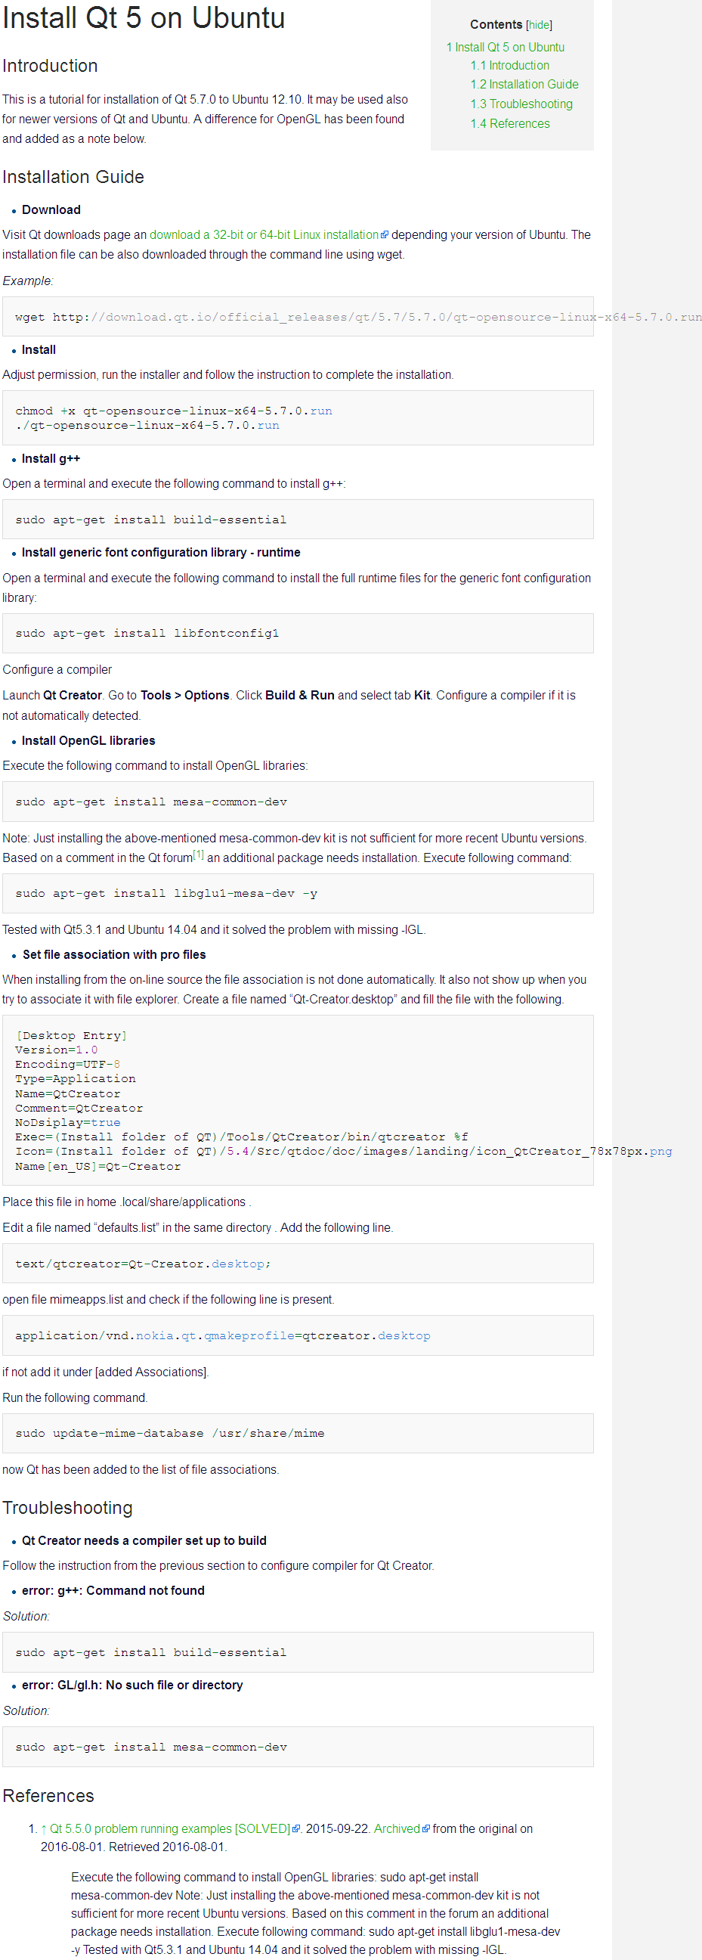Click Install generic font configuration library bullet
Image resolution: width=702 pixels, height=1960 pixels.
pos(161,553)
